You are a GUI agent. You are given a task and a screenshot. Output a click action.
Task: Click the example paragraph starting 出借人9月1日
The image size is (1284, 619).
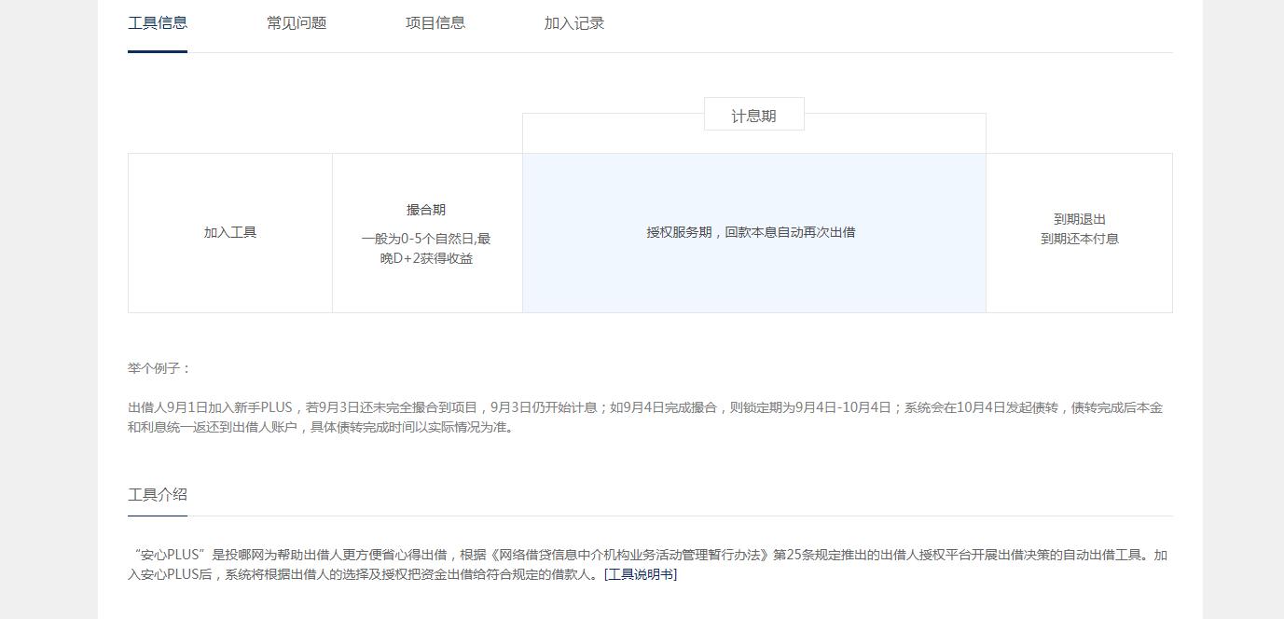click(x=645, y=418)
